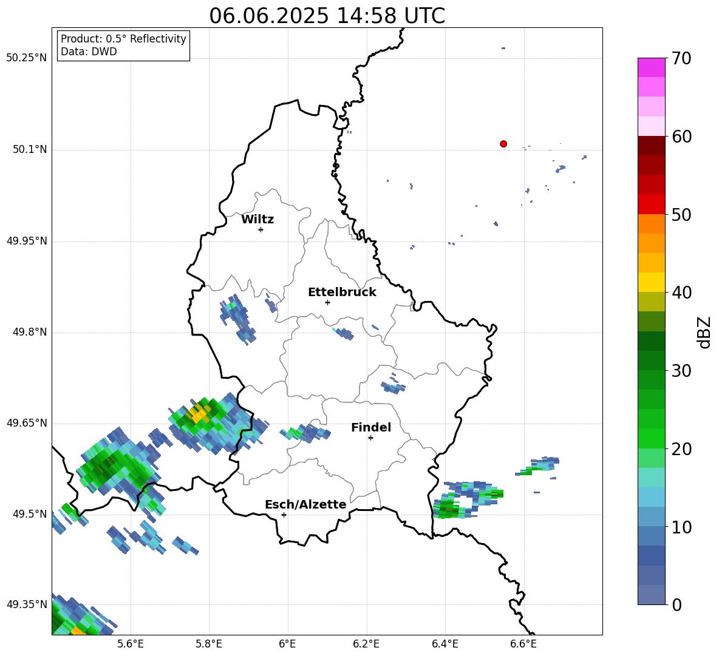Click the 60 value on the colorbar
This screenshot has width=719, height=656.
tap(681, 137)
